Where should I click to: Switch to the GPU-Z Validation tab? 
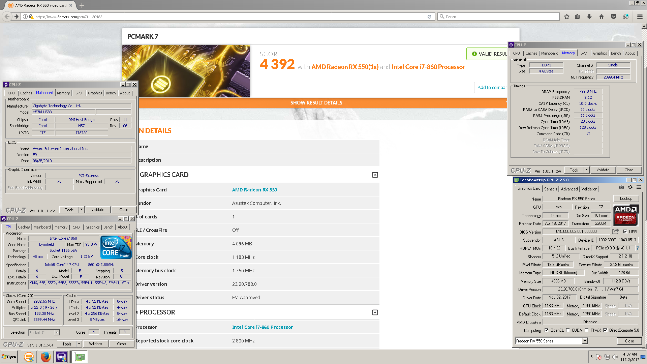(x=589, y=189)
